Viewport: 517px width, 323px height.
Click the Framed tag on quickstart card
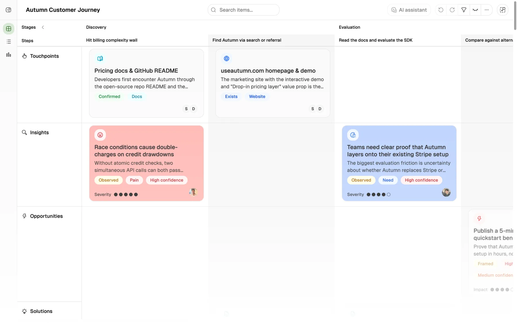[x=485, y=264]
